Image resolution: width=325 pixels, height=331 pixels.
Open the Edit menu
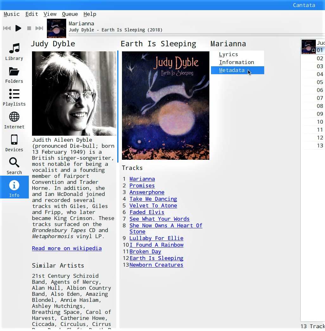[x=32, y=14]
